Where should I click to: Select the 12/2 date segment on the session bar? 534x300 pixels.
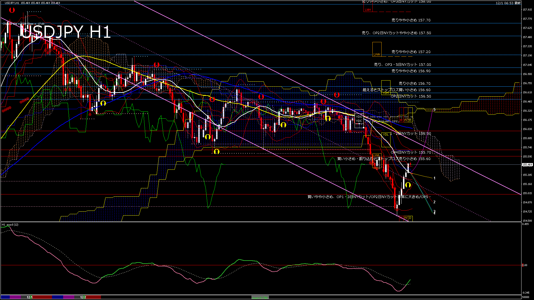point(83,297)
